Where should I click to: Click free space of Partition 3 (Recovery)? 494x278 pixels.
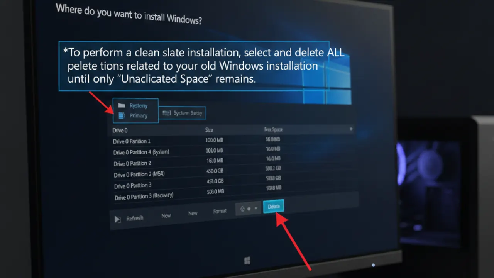tap(274, 188)
